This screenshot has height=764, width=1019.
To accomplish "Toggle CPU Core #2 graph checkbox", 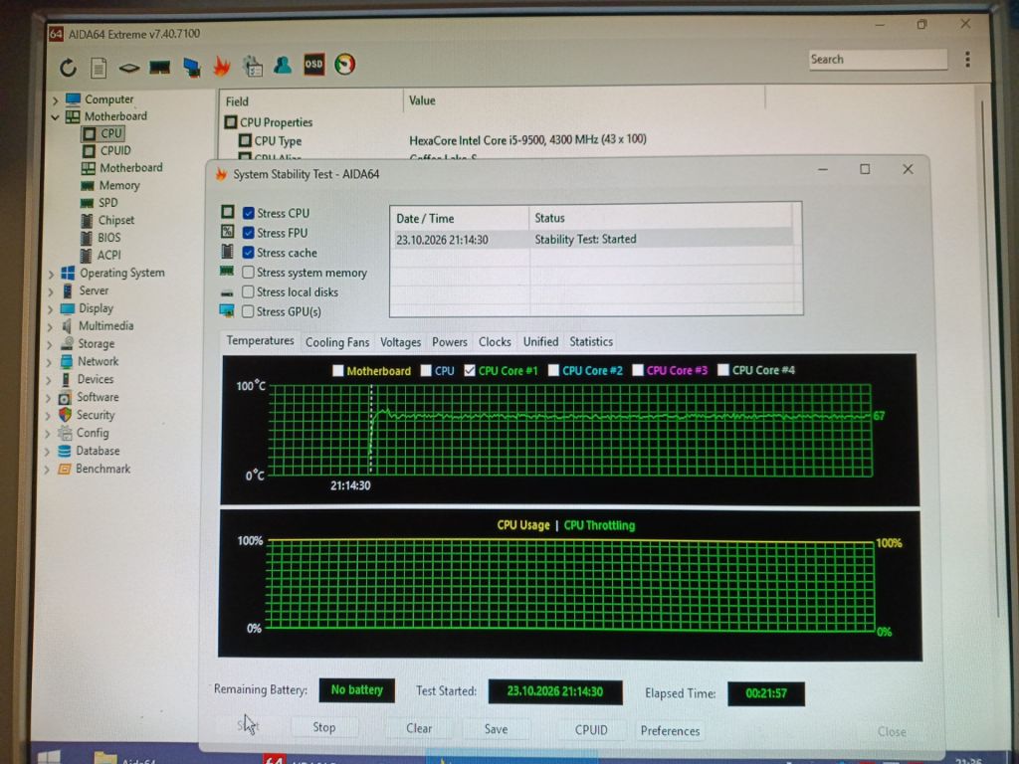I will click(553, 370).
